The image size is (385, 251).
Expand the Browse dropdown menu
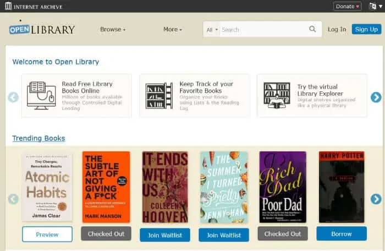[113, 29]
